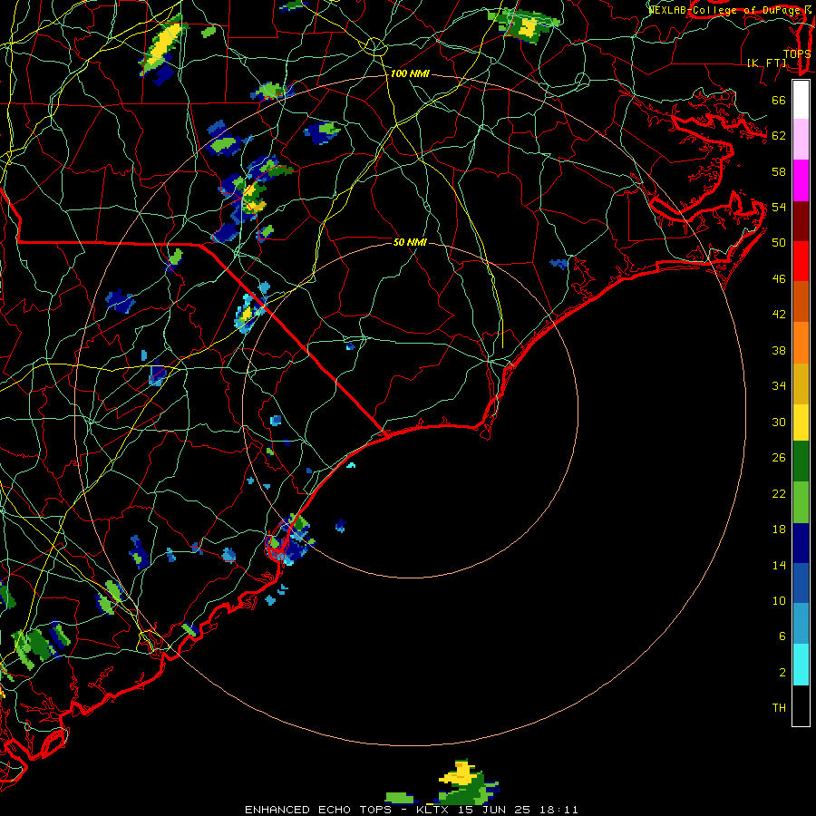Screen dimensions: 816x816
Task: Click the 100 NMI range ring label
Action: pyautogui.click(x=410, y=73)
